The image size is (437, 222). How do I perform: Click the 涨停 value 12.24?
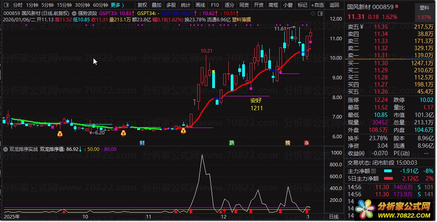pos(381,100)
